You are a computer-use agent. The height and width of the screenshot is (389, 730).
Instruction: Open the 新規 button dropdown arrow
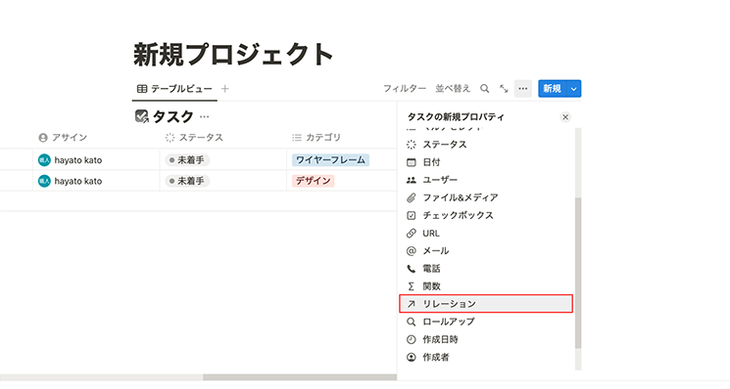point(573,89)
